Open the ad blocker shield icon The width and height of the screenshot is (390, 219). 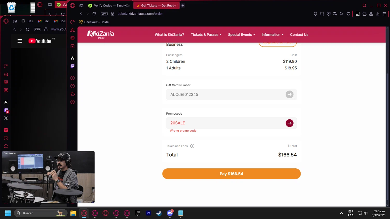[329, 14]
